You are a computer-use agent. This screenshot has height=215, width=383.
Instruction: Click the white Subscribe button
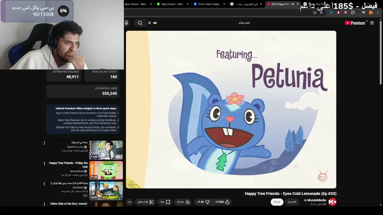tap(277, 202)
